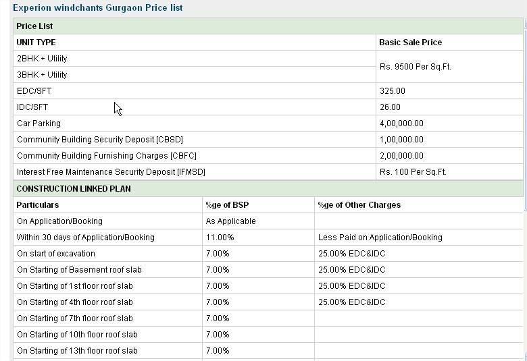Viewport: 527px width, 361px height.
Task: Click 'Interest Free Maintenance Security Deposit [IFMSD]'
Action: [111, 172]
